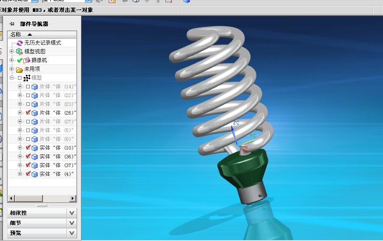Check the box for 片体 体 (23)
383x241 pixels.
(x=28, y=104)
